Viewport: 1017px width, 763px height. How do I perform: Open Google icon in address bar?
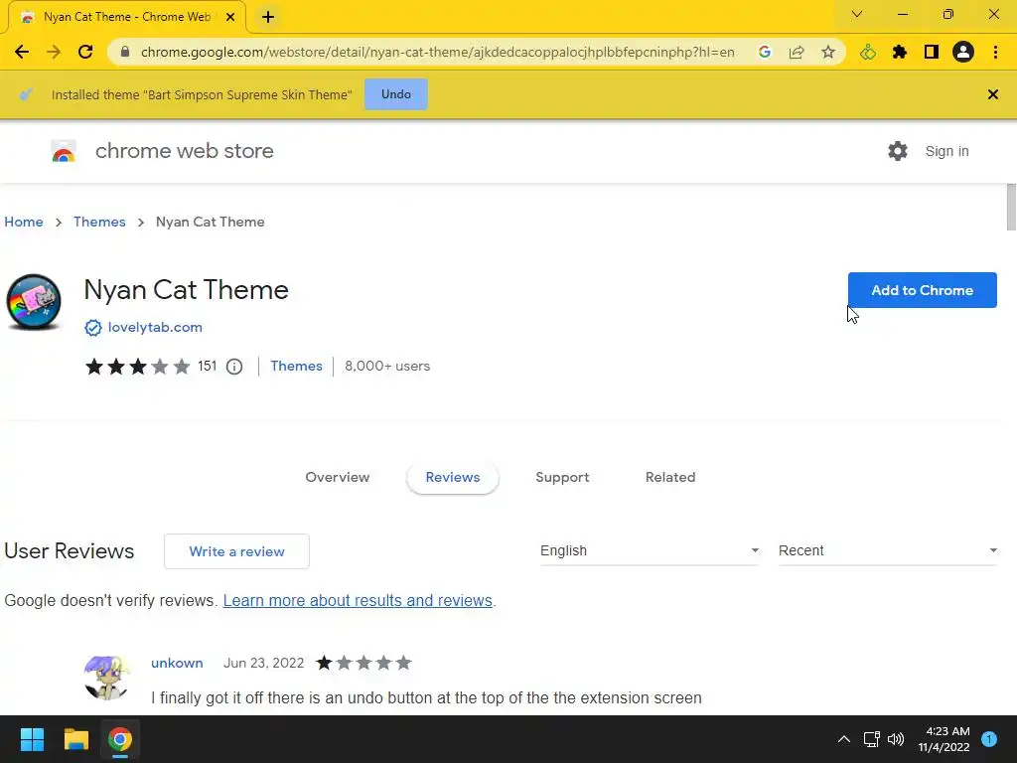click(765, 52)
